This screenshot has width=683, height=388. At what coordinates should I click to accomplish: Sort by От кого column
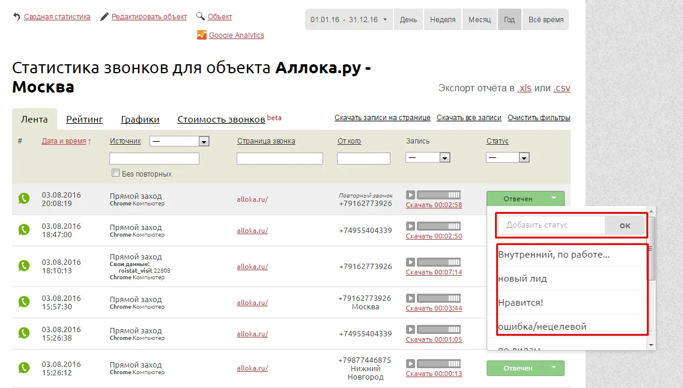click(349, 141)
